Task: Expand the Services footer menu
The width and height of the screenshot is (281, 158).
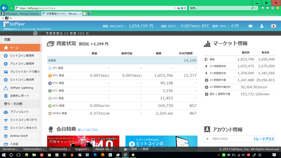Action: tap(10, 149)
